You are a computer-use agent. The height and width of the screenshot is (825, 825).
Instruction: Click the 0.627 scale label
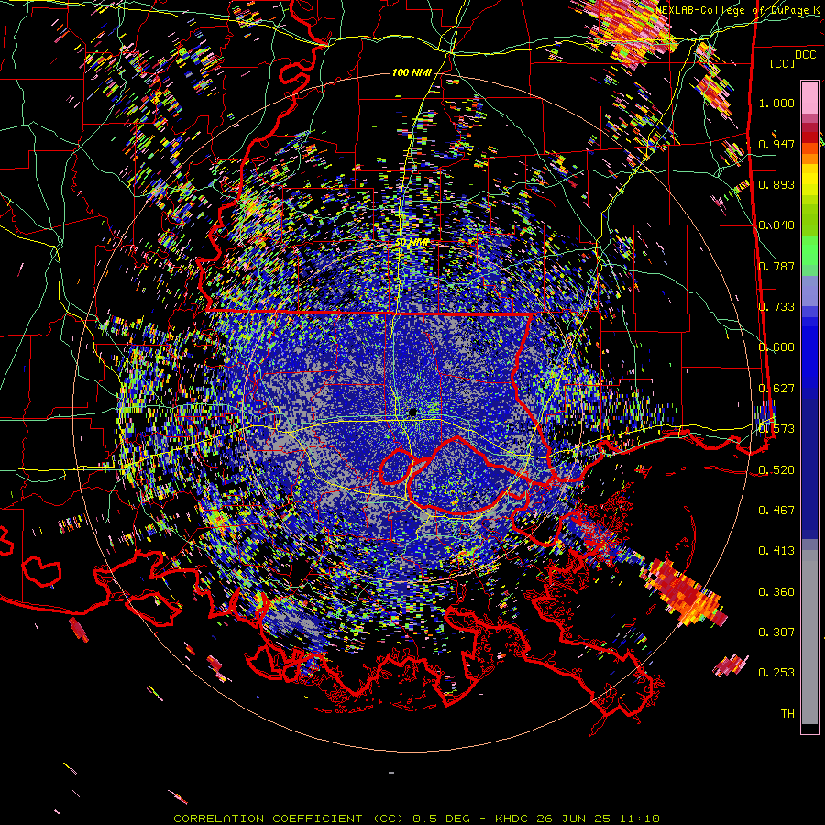[x=776, y=389]
